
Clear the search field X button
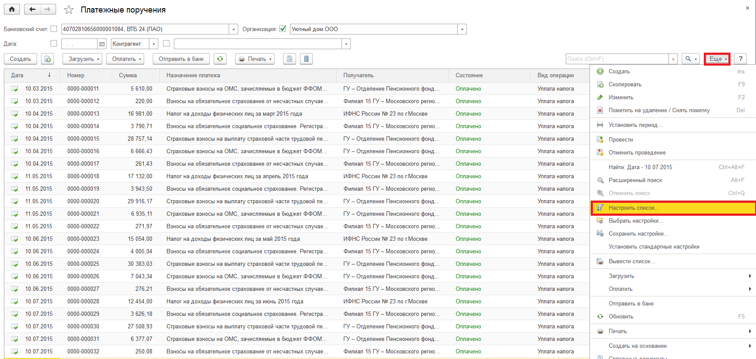pyautogui.click(x=673, y=59)
